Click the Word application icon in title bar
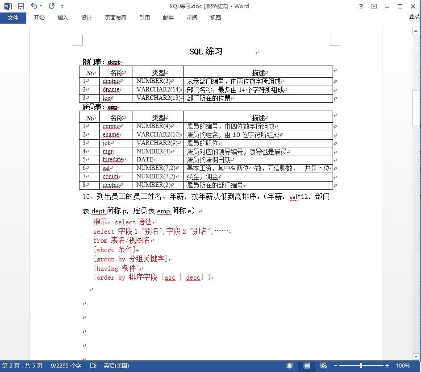The width and height of the screenshot is (421, 372). click(8, 6)
